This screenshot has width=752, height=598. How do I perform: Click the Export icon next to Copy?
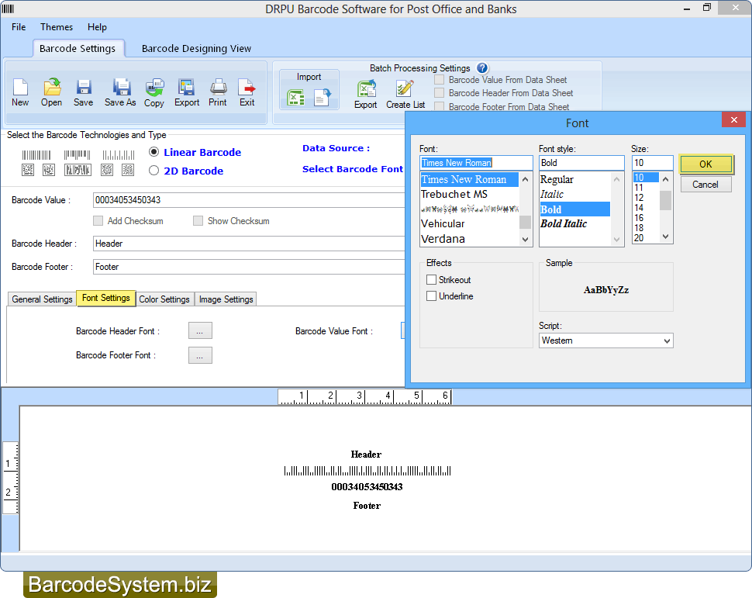tap(187, 92)
